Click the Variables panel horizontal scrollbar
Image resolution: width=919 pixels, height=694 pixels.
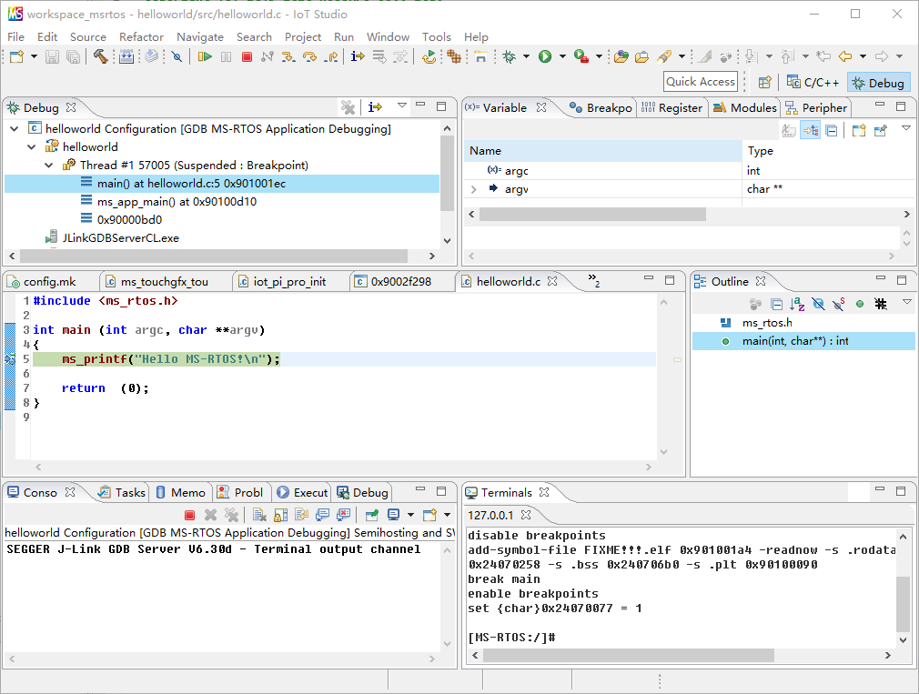coord(591,215)
